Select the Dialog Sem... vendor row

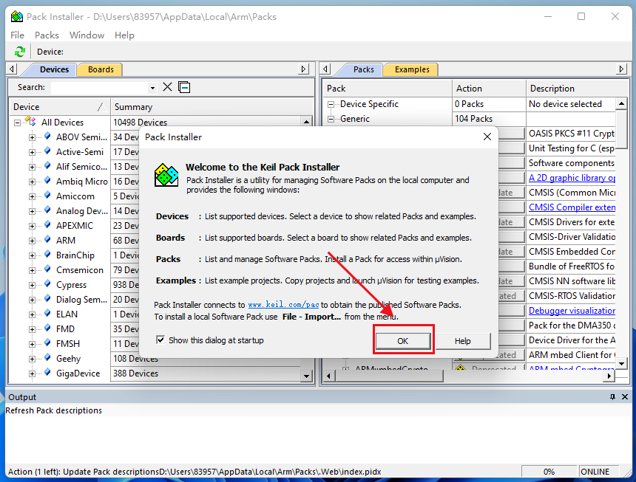point(81,300)
